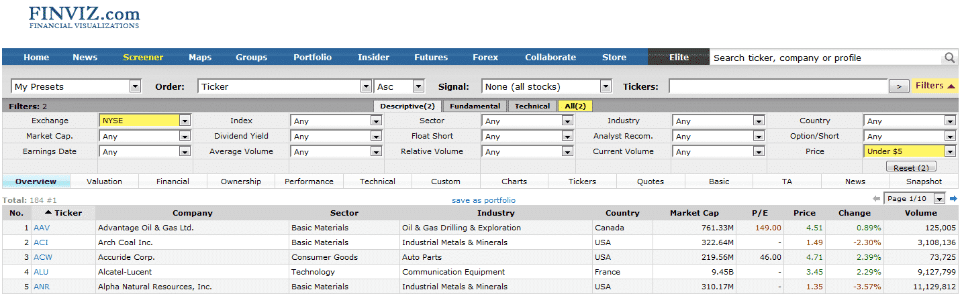Go to next results page arrow
This screenshot has width=962, height=294.
(x=953, y=199)
